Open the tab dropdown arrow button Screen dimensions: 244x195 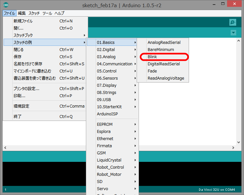pyautogui.click(x=233, y=32)
